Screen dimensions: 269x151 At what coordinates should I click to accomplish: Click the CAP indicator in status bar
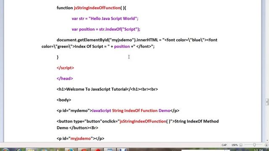coord(224,145)
